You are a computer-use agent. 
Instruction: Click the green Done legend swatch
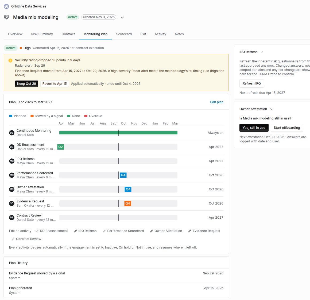69,116
